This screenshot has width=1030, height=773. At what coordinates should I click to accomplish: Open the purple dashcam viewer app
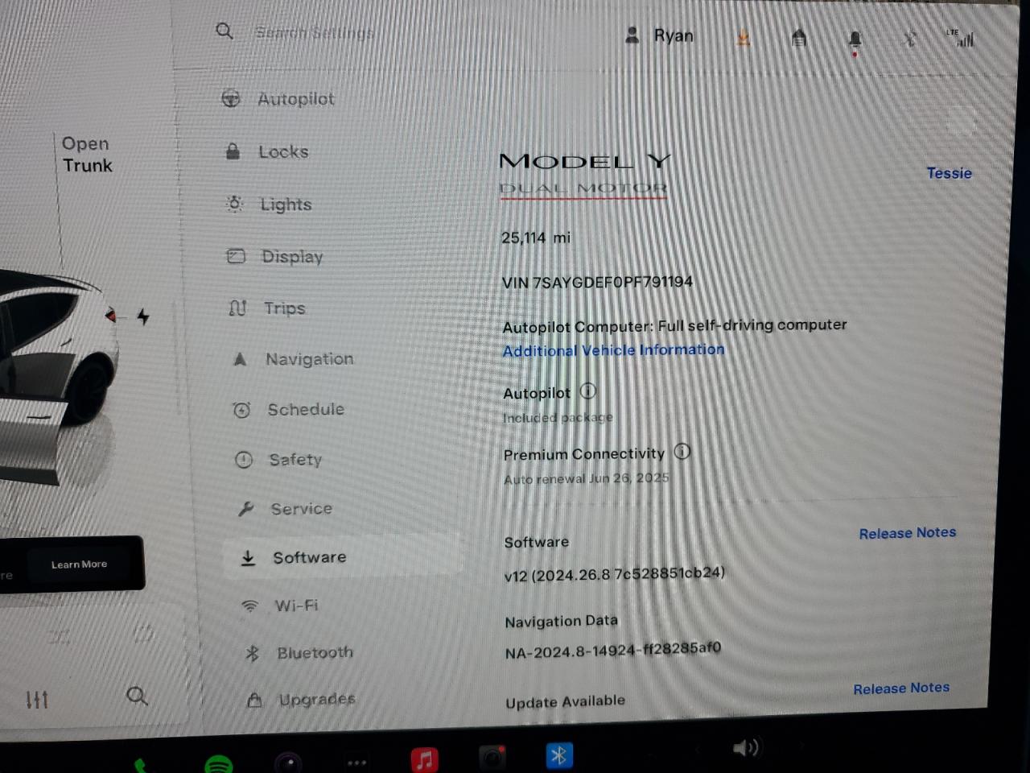[x=288, y=762]
